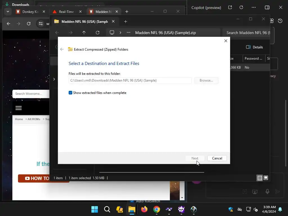Screen dimensions: 288x216
Task: Click the File Explorer up arrow
Action: click(x=84, y=33)
